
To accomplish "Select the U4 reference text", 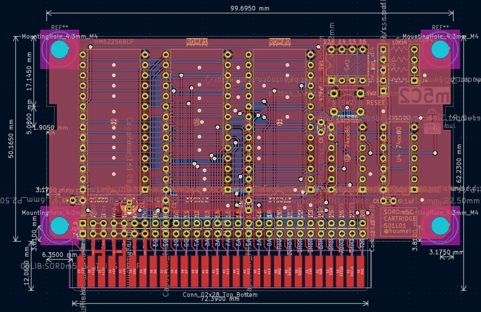I will 399,158.
